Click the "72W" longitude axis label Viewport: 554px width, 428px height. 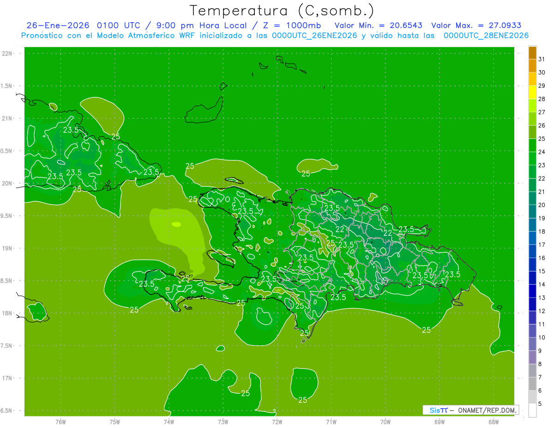277,422
